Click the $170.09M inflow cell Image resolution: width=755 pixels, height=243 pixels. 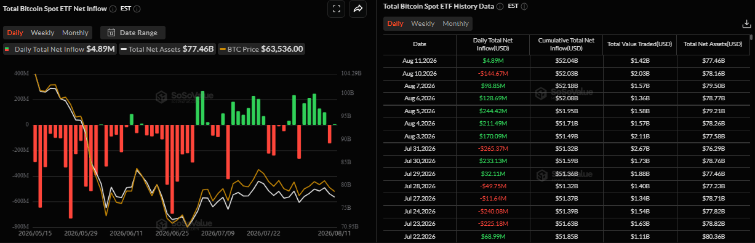(492, 137)
